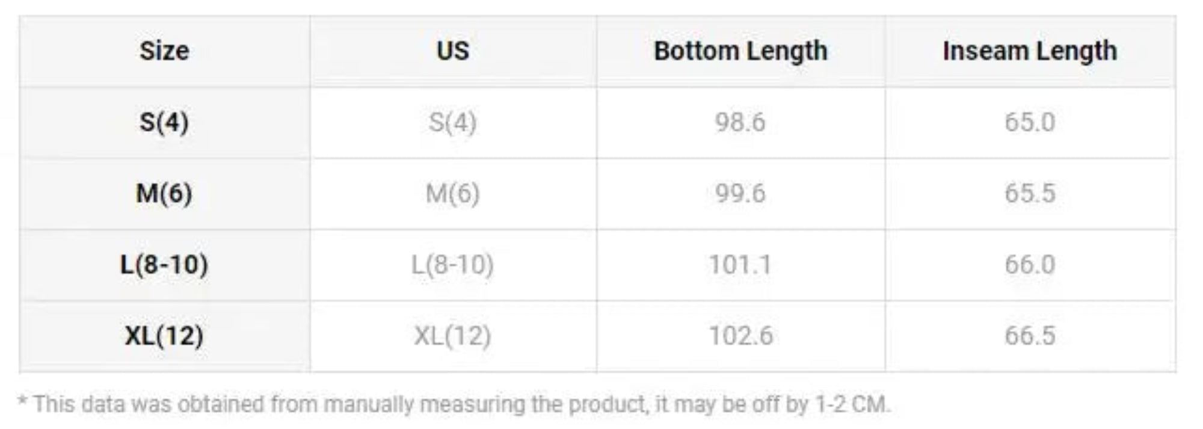Click inseam length value 65.0
This screenshot has height=429, width=1203.
point(1030,122)
